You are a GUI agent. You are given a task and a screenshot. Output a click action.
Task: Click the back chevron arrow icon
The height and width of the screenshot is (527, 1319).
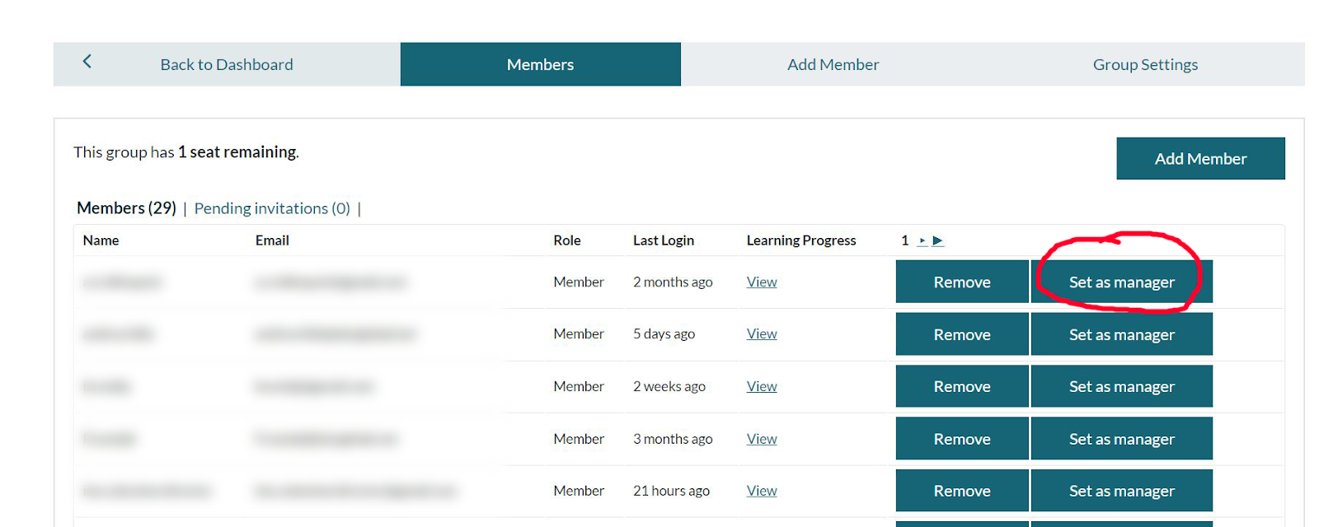pyautogui.click(x=87, y=62)
